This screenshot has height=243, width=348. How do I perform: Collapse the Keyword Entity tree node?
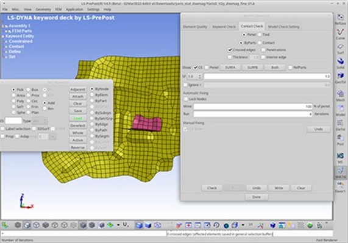point(3,37)
